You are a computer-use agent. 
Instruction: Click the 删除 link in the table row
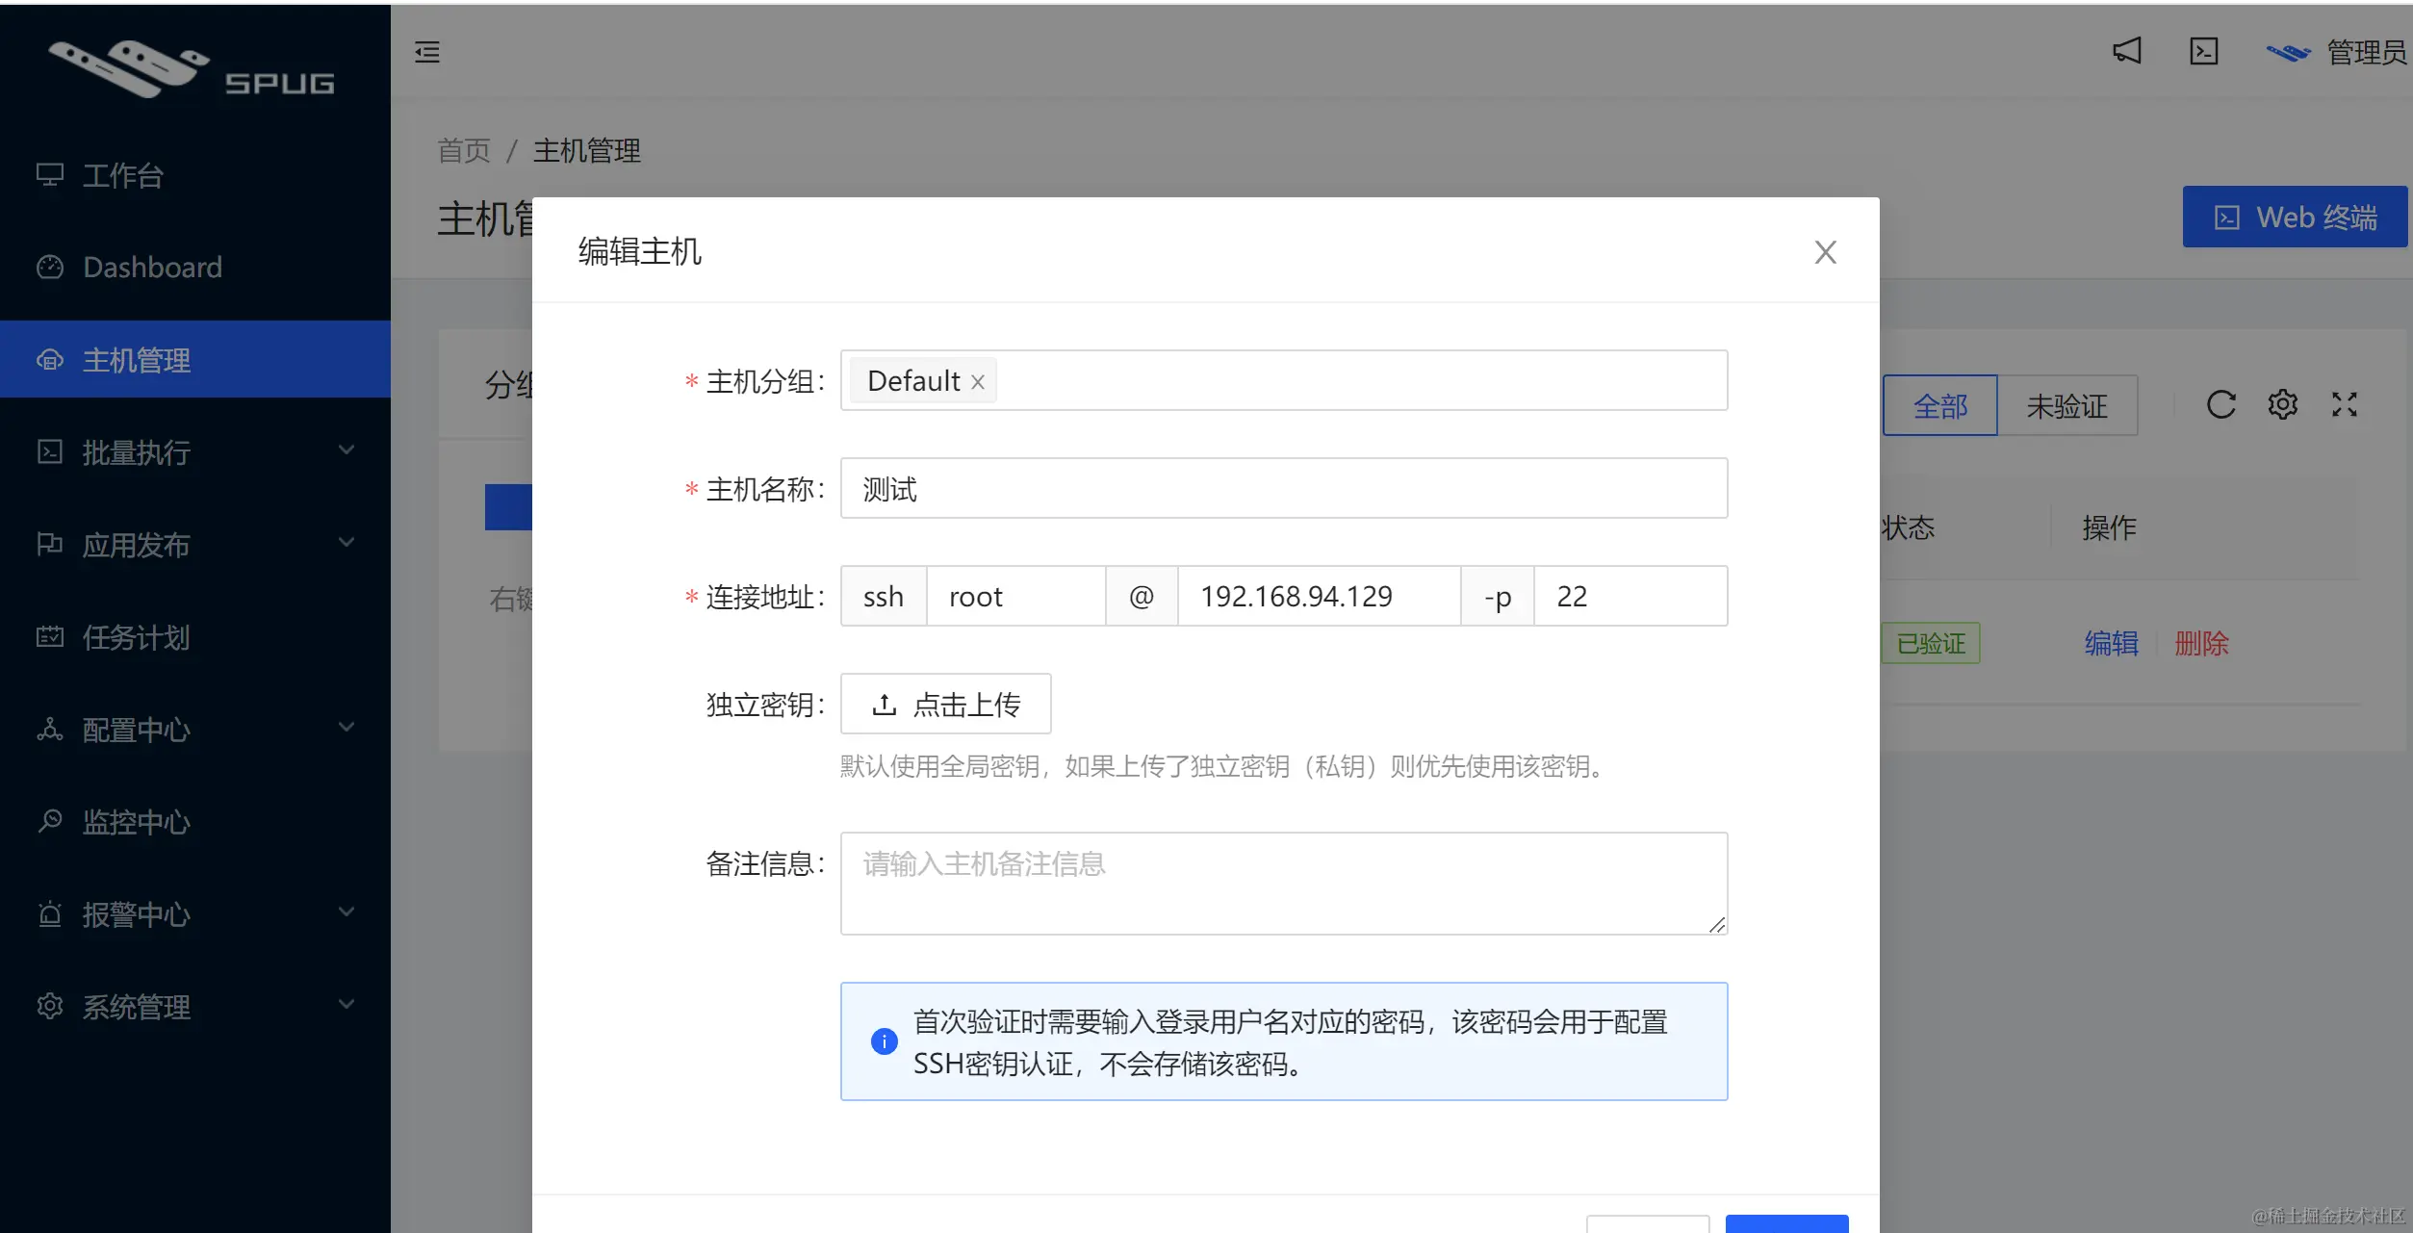pos(2201,643)
